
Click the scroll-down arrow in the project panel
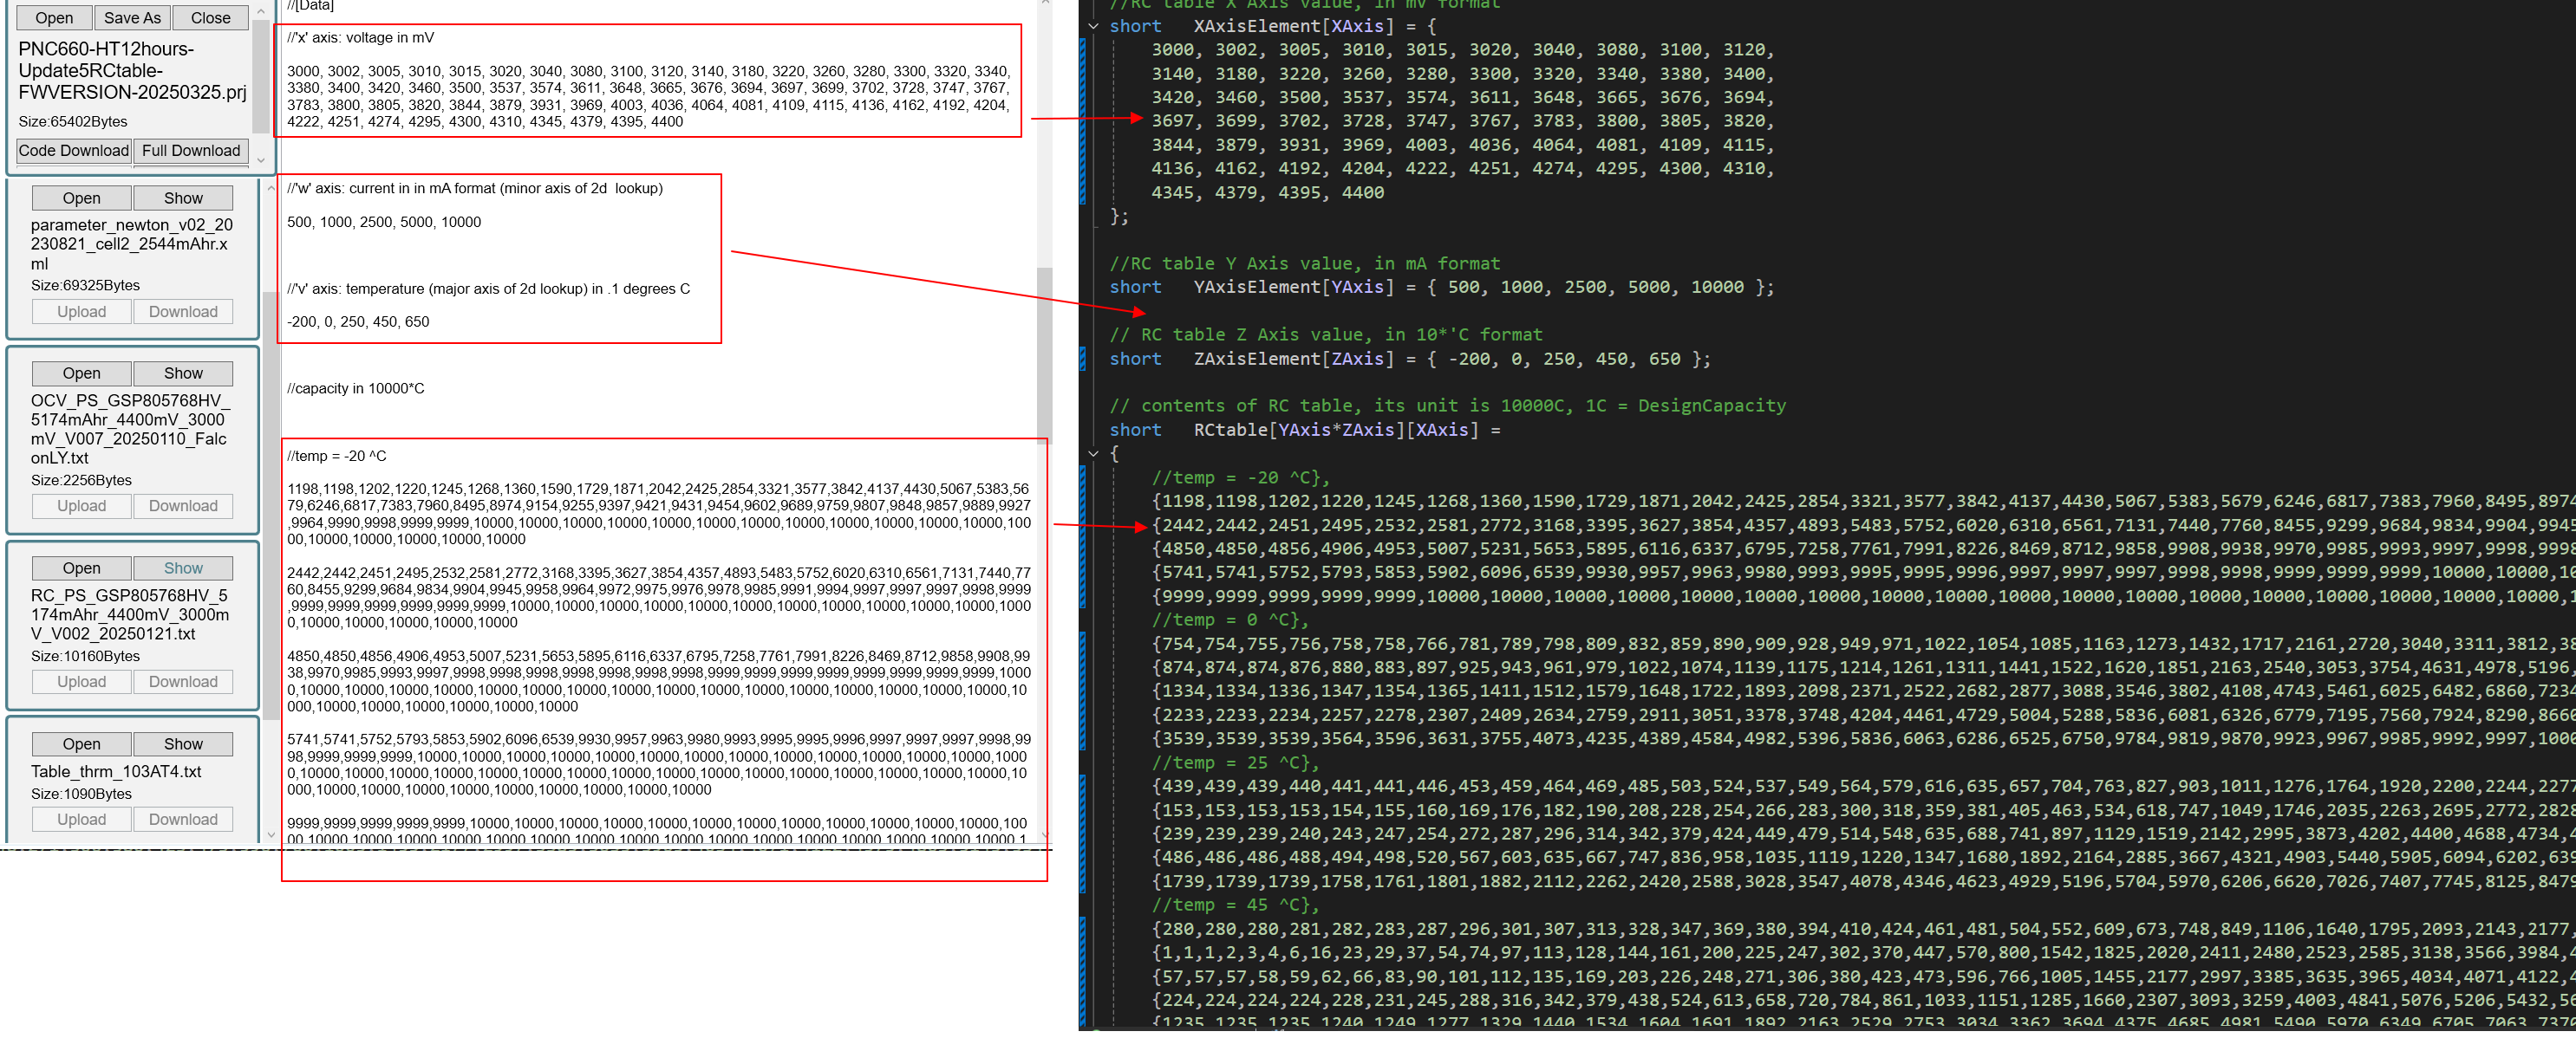261,161
